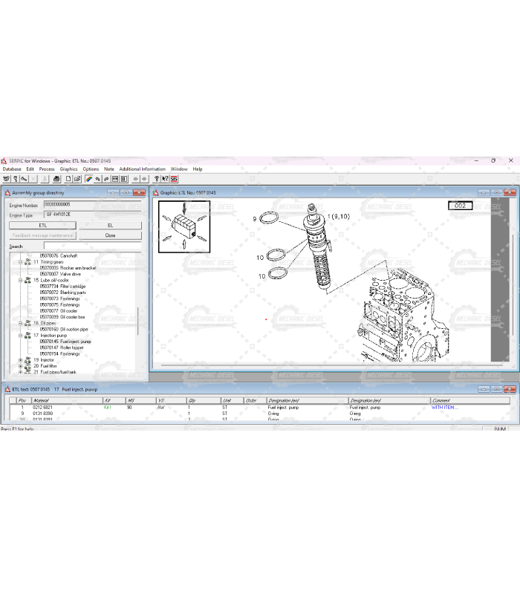Click the engine orientation thumbnail in graphic
This screenshot has height=594, width=520.
184,226
